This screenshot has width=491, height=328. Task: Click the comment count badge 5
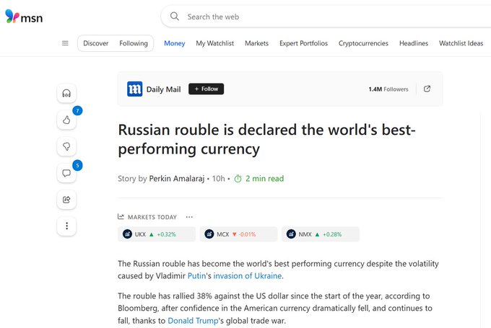(x=78, y=165)
